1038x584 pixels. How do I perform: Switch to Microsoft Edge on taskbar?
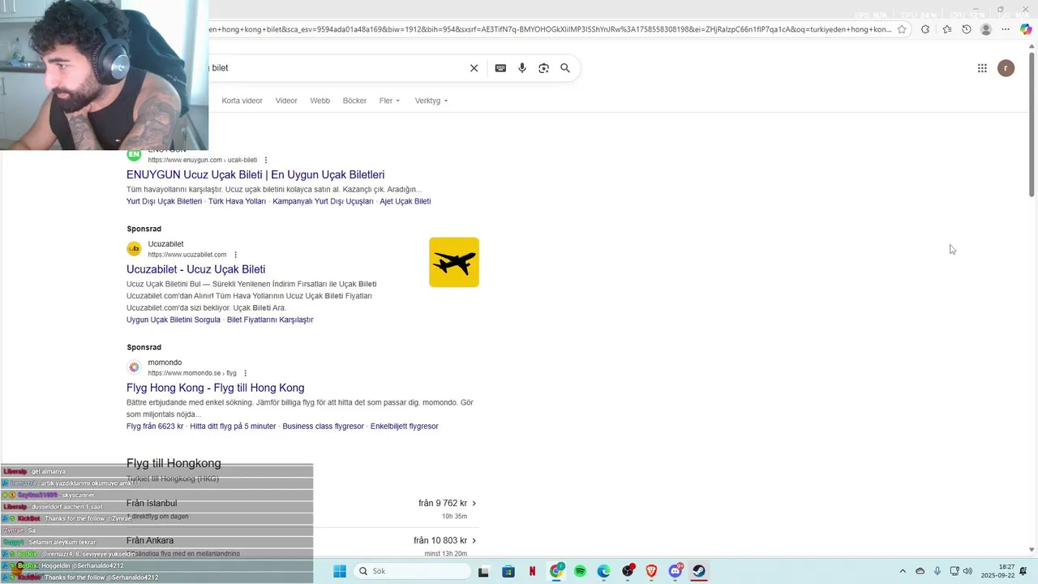pos(603,571)
